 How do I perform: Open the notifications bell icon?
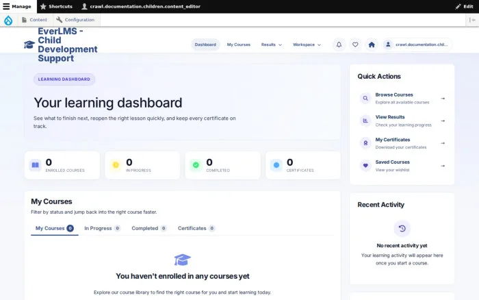[339, 45]
